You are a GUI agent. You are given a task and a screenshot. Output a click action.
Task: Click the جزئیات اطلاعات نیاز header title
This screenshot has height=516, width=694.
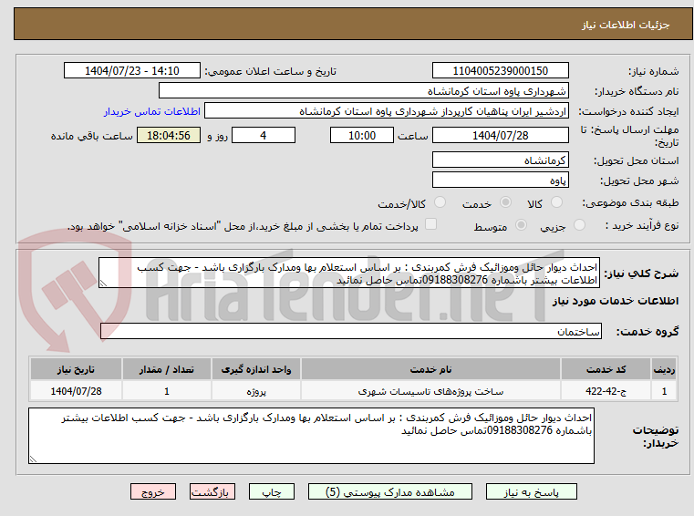coord(626,25)
